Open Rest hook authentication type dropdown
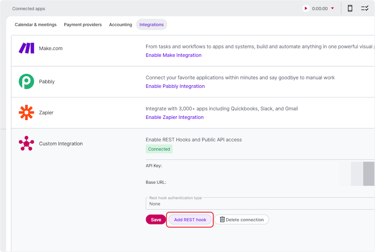The width and height of the screenshot is (375, 252). (x=260, y=203)
